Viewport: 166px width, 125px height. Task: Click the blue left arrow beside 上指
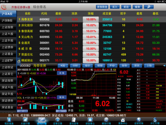tap(164, 66)
